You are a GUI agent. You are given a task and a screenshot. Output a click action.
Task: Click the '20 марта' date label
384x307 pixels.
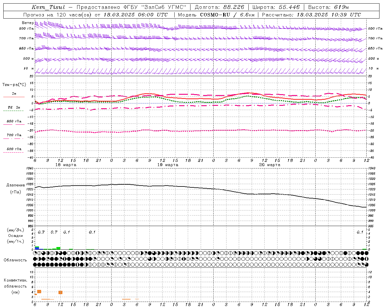click(x=270, y=165)
